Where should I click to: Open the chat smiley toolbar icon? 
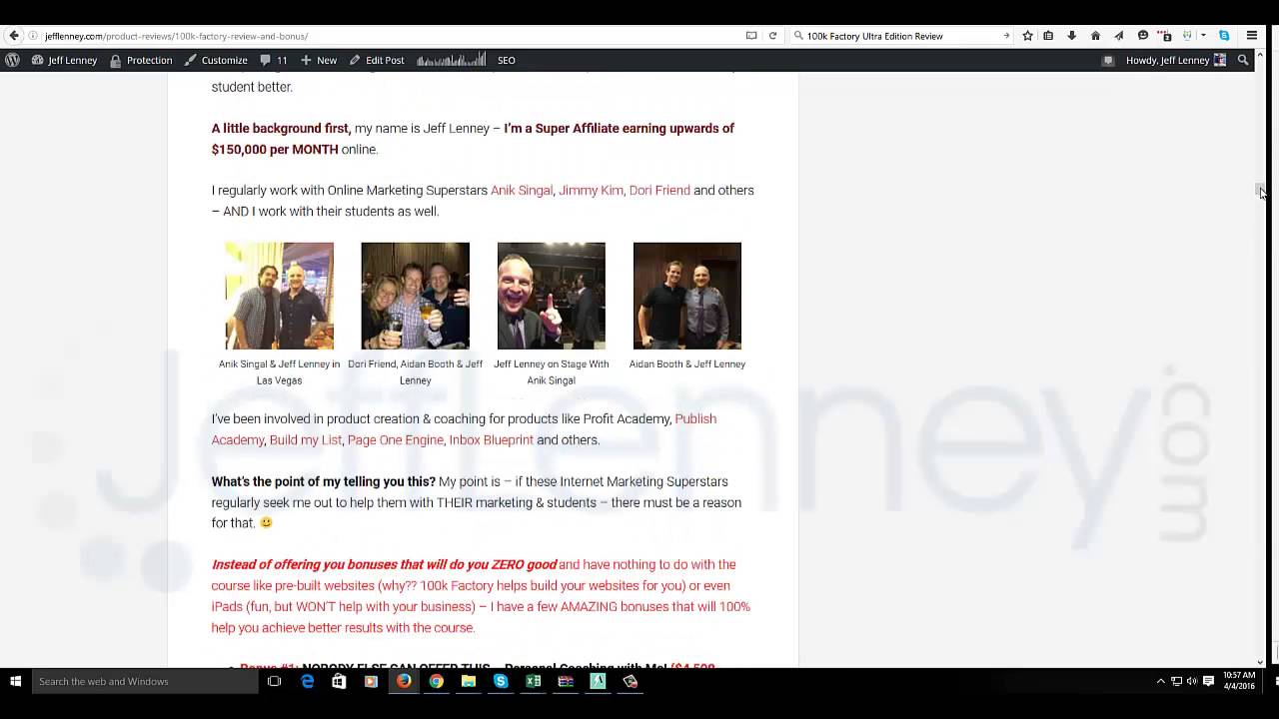[1143, 36]
